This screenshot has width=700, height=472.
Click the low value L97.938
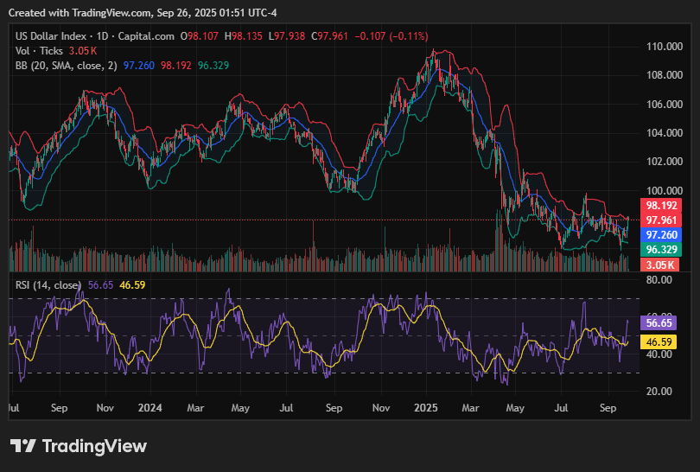(287, 36)
